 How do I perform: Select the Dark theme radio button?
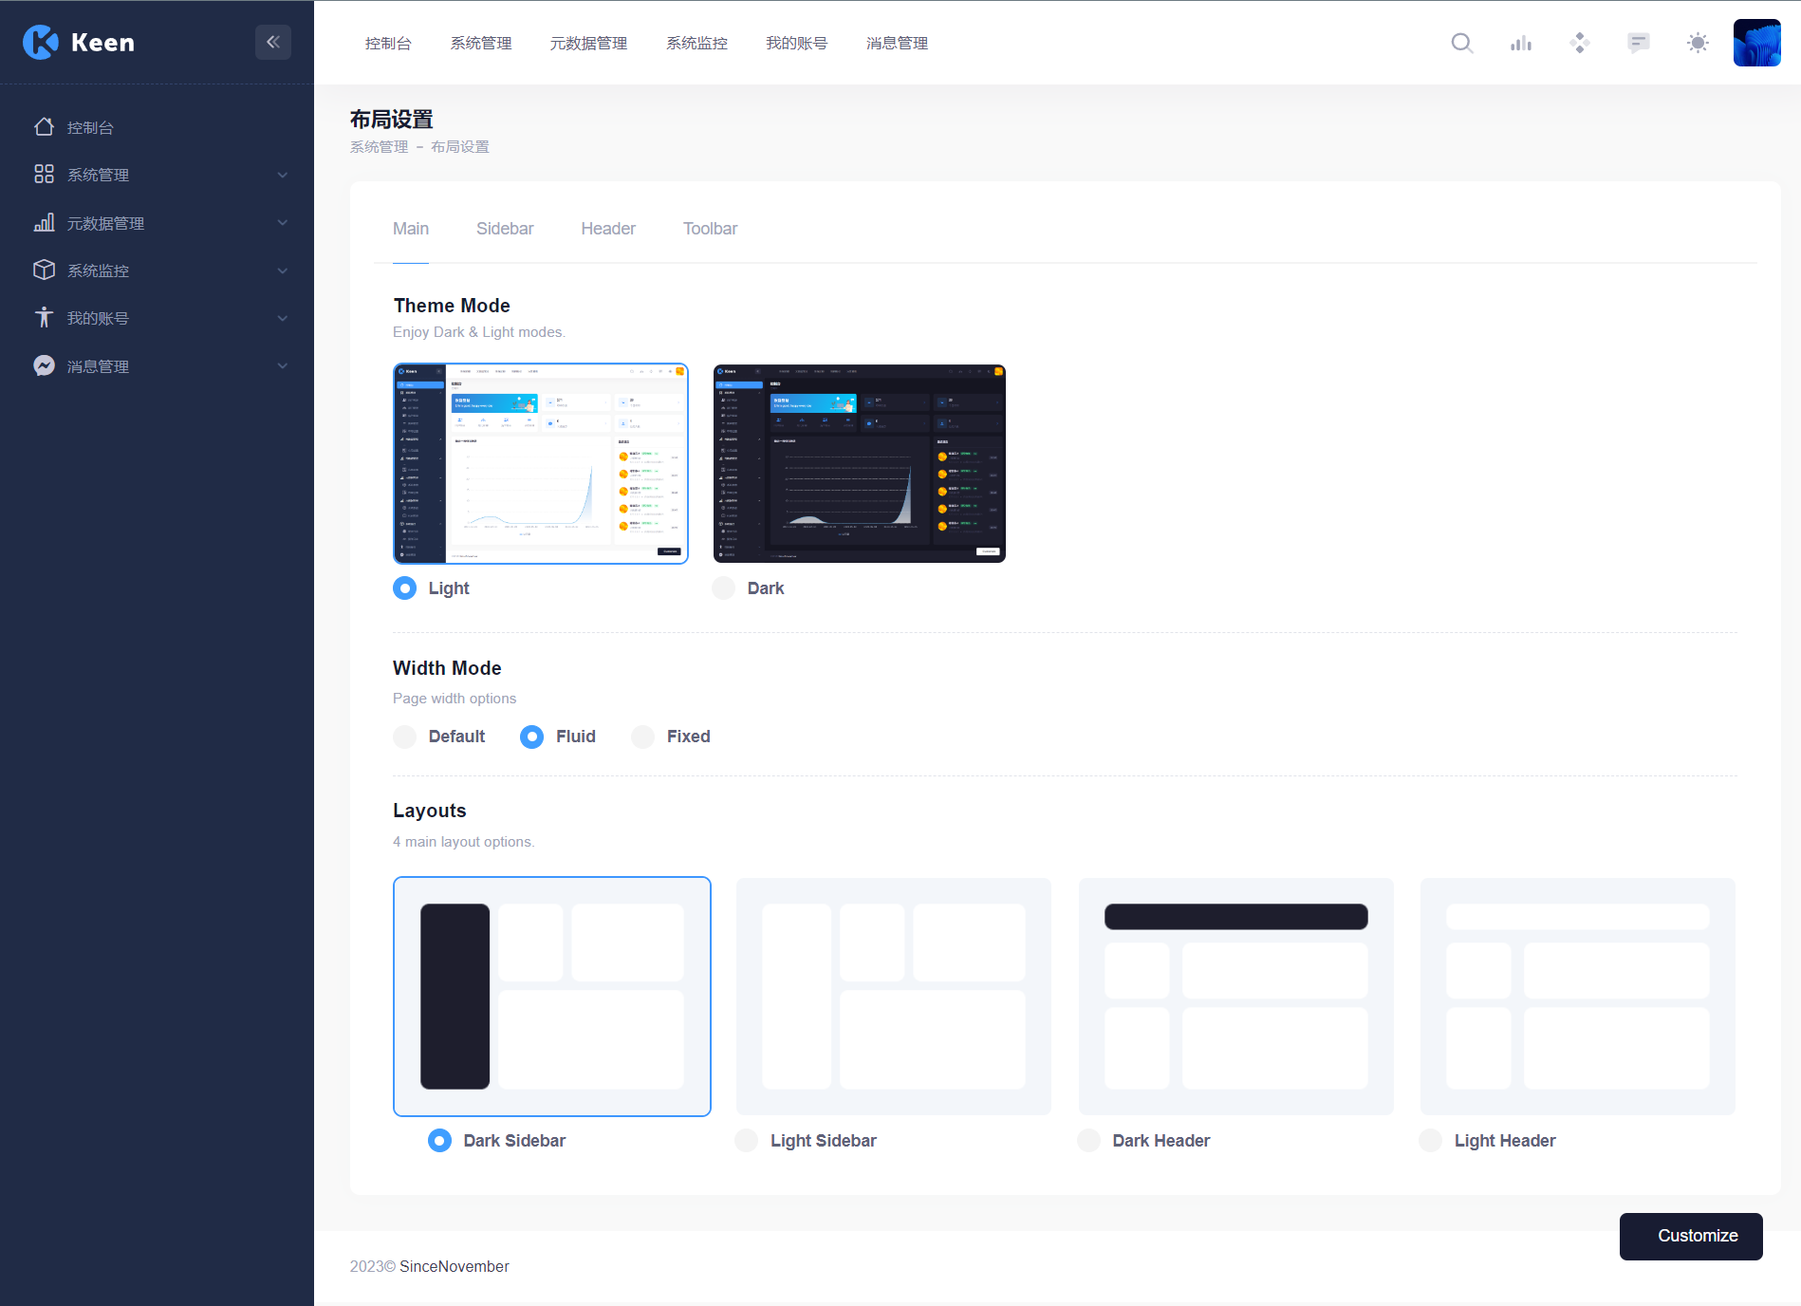[x=724, y=588]
